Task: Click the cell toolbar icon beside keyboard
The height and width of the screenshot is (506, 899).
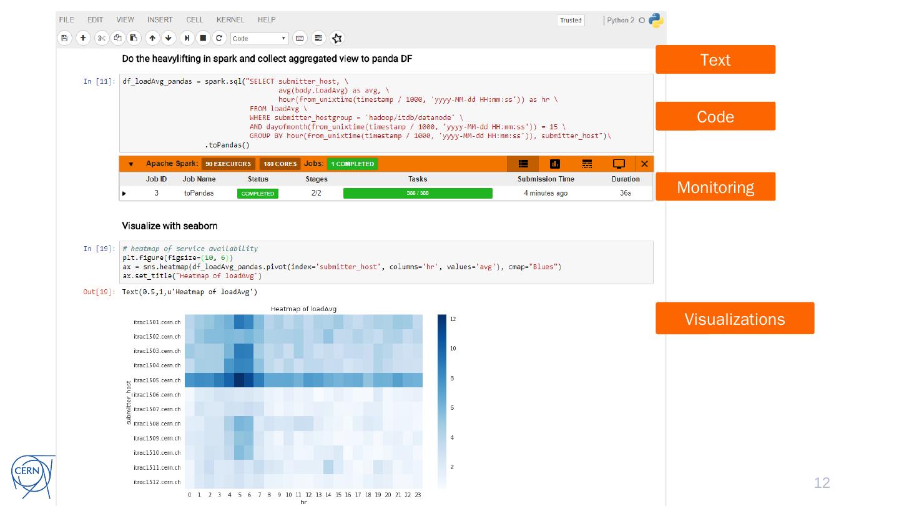Action: pos(318,38)
